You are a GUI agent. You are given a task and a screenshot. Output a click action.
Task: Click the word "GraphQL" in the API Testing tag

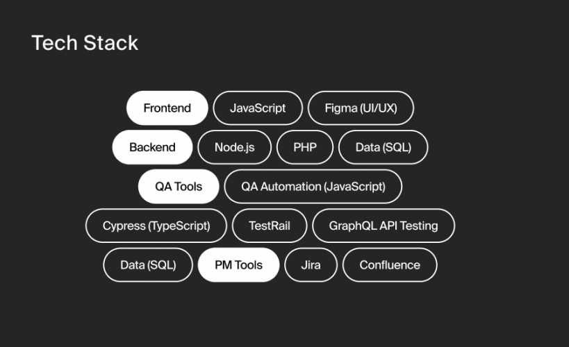pos(352,226)
